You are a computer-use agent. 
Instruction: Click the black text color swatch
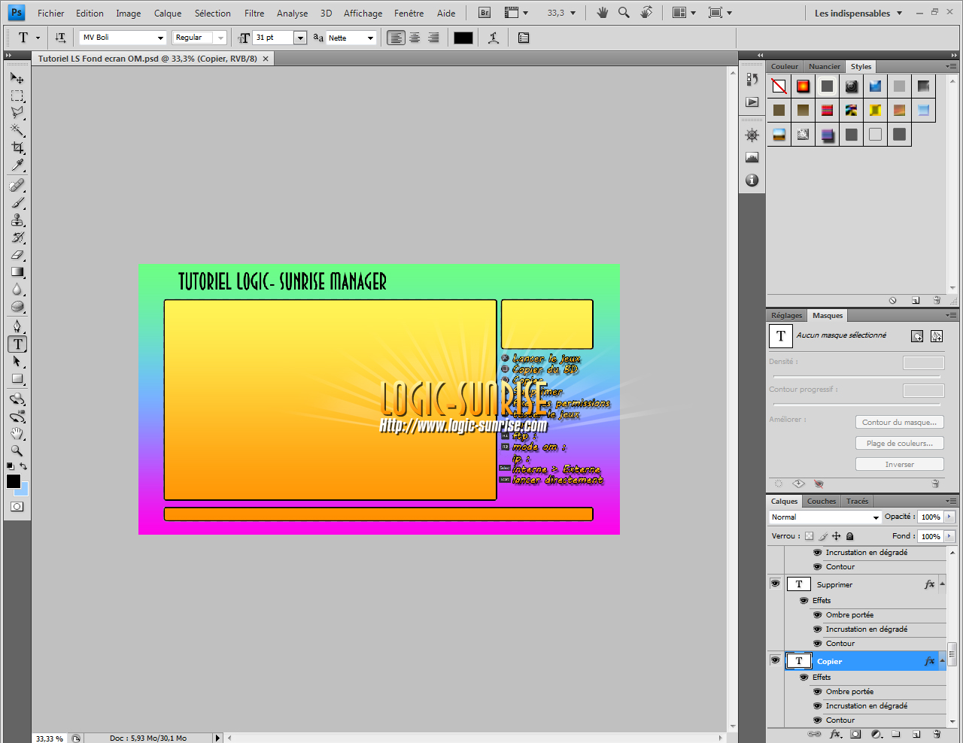[463, 38]
